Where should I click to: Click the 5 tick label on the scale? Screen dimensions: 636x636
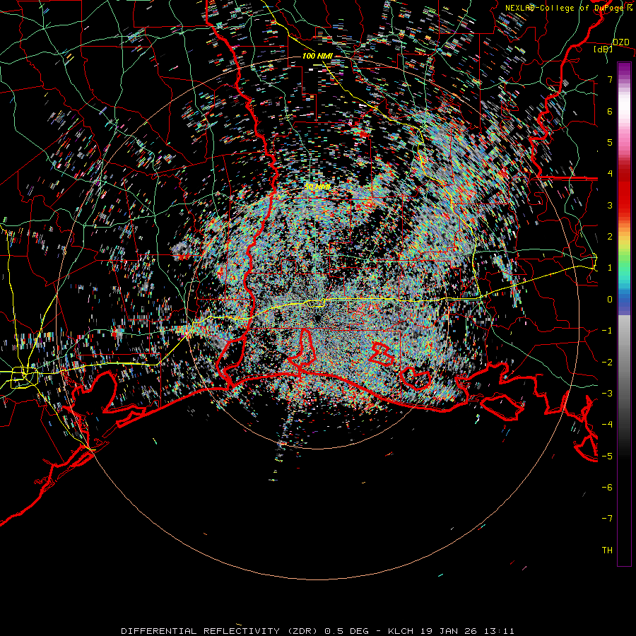click(610, 142)
